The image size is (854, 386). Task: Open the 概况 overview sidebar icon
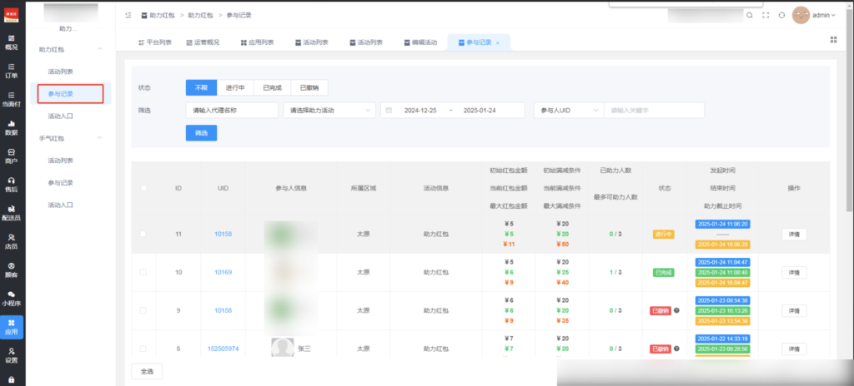[11, 42]
